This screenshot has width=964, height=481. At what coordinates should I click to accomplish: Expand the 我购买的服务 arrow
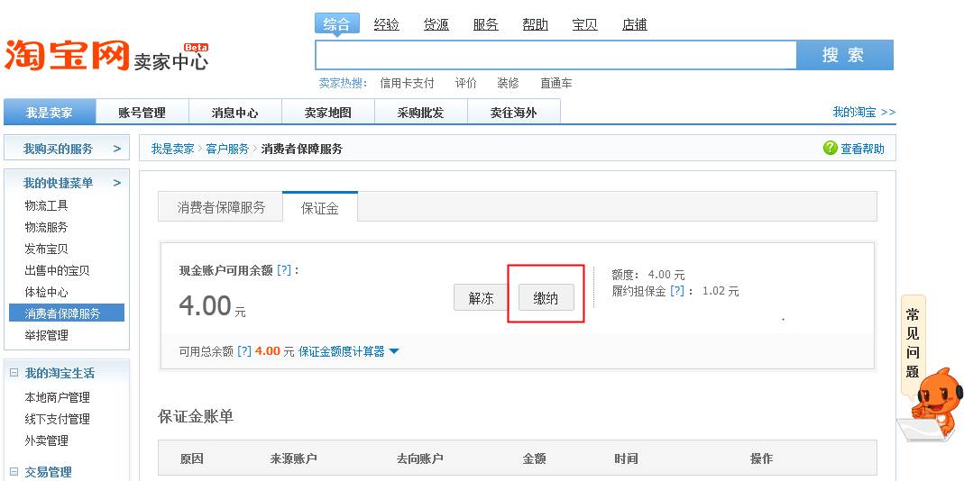pos(117,149)
